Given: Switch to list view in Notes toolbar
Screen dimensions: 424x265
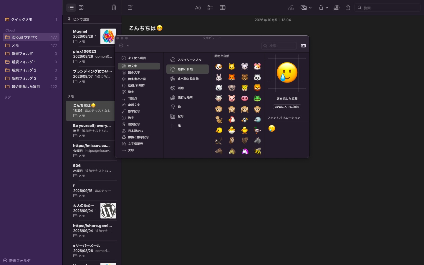Looking at the screenshot, I should (71, 8).
